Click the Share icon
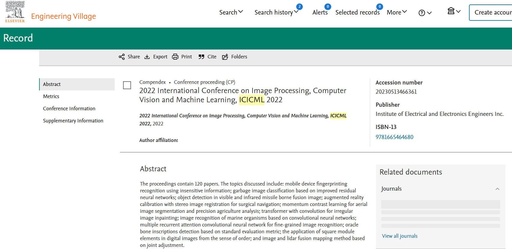Screen dimensions: 512x249 (122, 57)
